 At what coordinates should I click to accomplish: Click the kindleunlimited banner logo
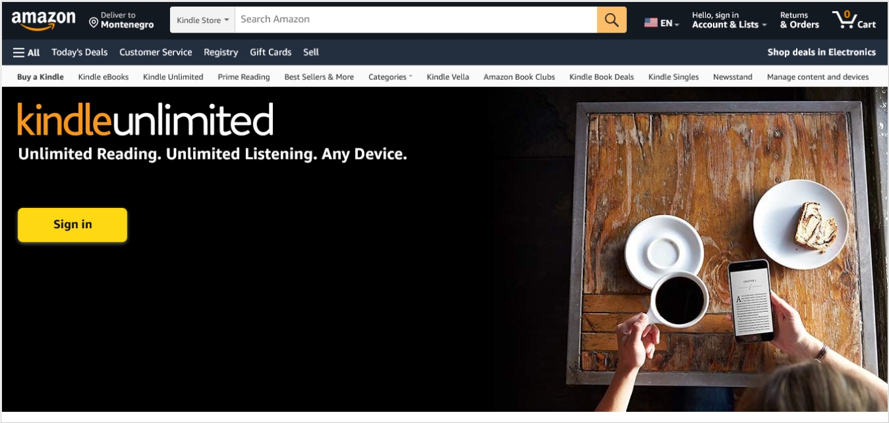(x=145, y=120)
